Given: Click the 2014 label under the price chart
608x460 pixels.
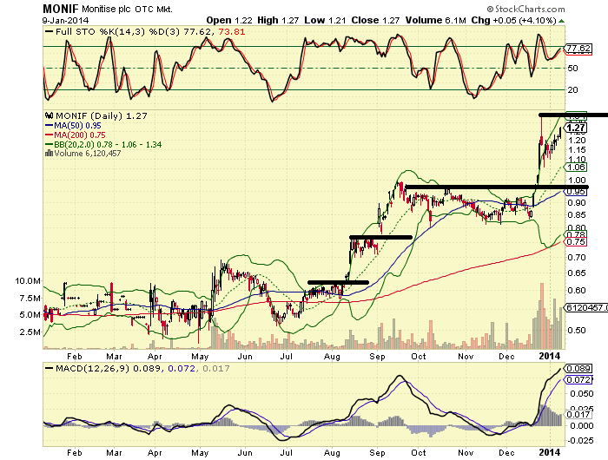Looking at the screenshot, I should click(550, 356).
